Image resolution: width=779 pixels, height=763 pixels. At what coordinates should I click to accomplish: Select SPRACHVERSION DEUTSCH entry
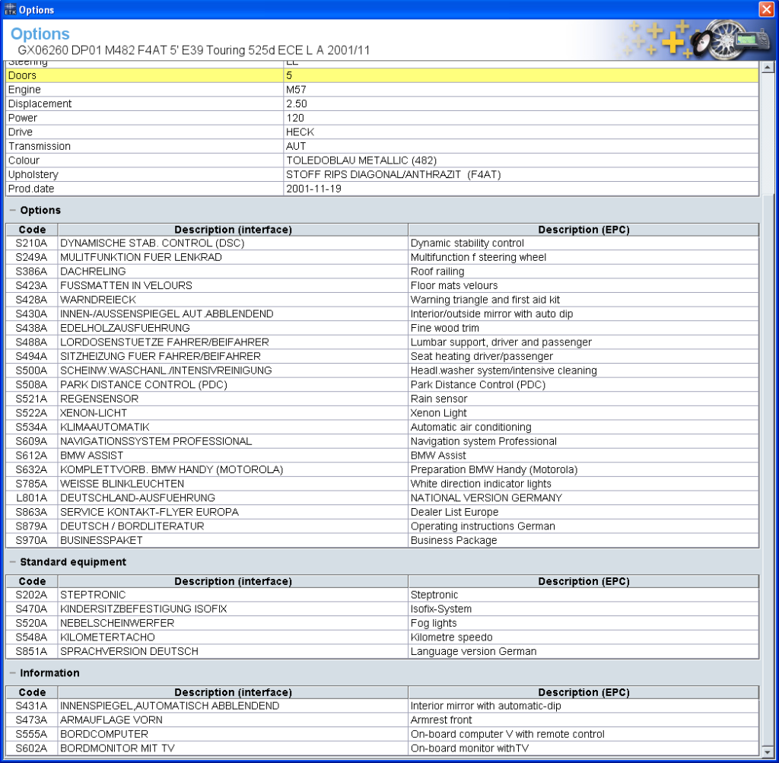129,651
